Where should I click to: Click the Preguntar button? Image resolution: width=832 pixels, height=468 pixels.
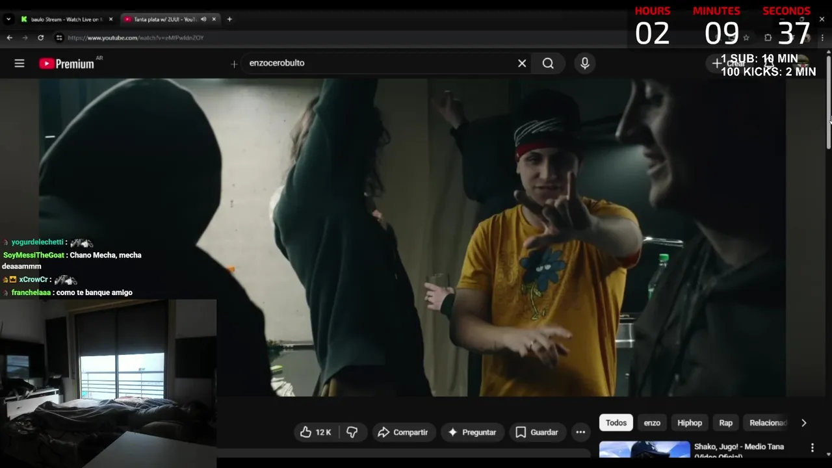pyautogui.click(x=472, y=432)
